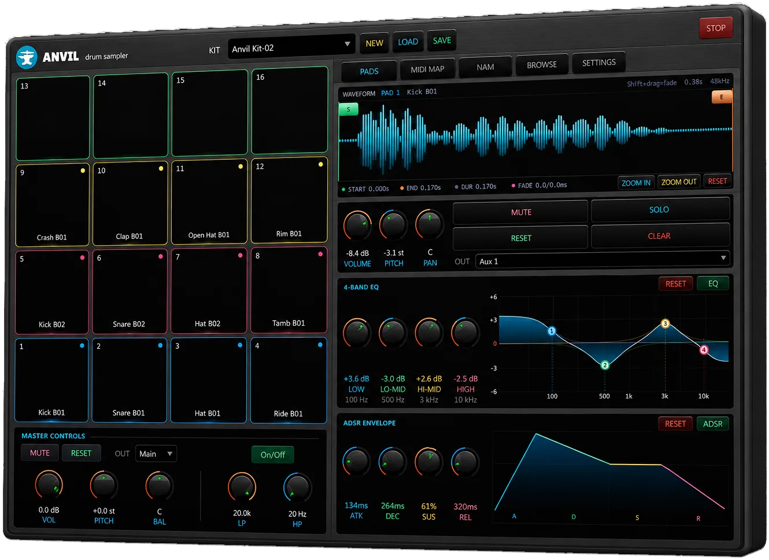Click the pad Pan knob
The width and height of the screenshot is (769, 560).
click(x=430, y=223)
